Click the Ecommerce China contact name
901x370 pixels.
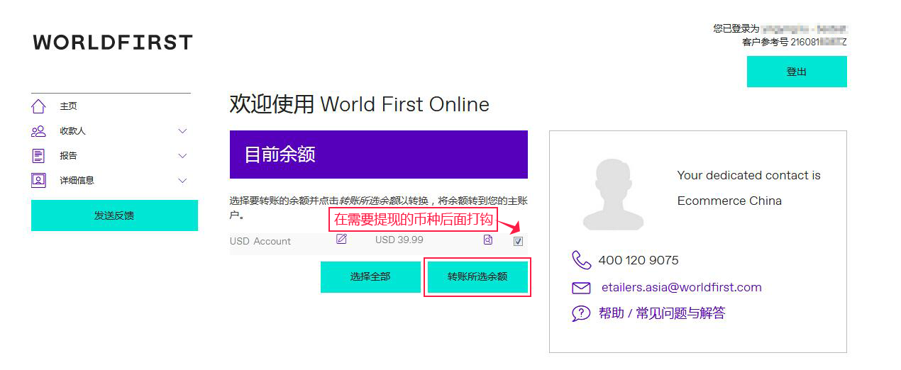(729, 201)
